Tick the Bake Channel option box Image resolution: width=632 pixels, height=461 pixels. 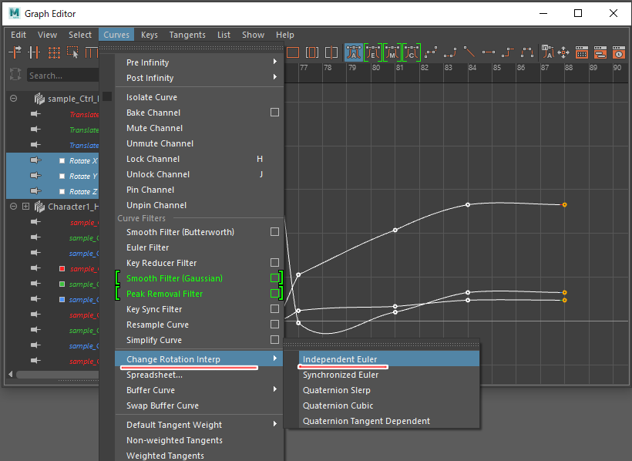(x=274, y=113)
